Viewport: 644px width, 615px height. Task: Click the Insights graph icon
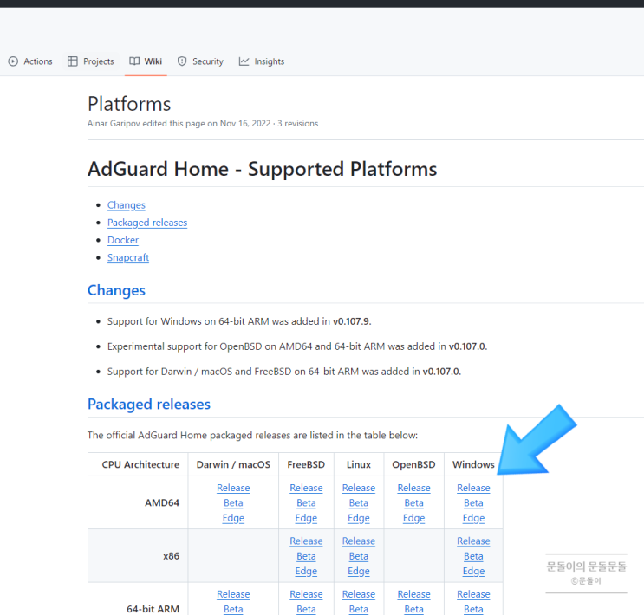(x=244, y=61)
